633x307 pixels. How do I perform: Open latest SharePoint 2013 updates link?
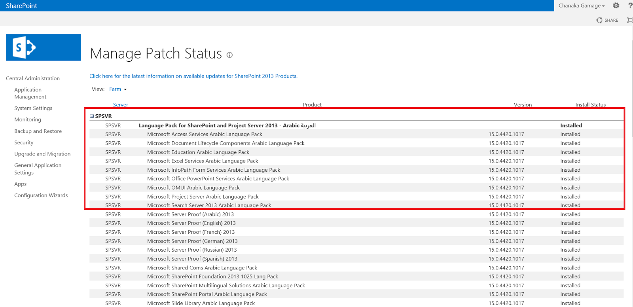click(193, 76)
